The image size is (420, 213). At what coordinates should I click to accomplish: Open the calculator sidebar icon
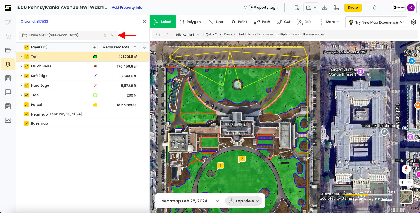click(8, 78)
